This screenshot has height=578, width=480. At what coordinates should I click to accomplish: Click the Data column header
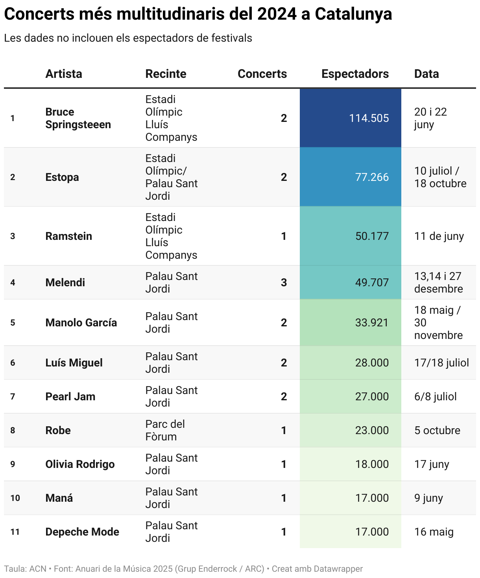(426, 74)
